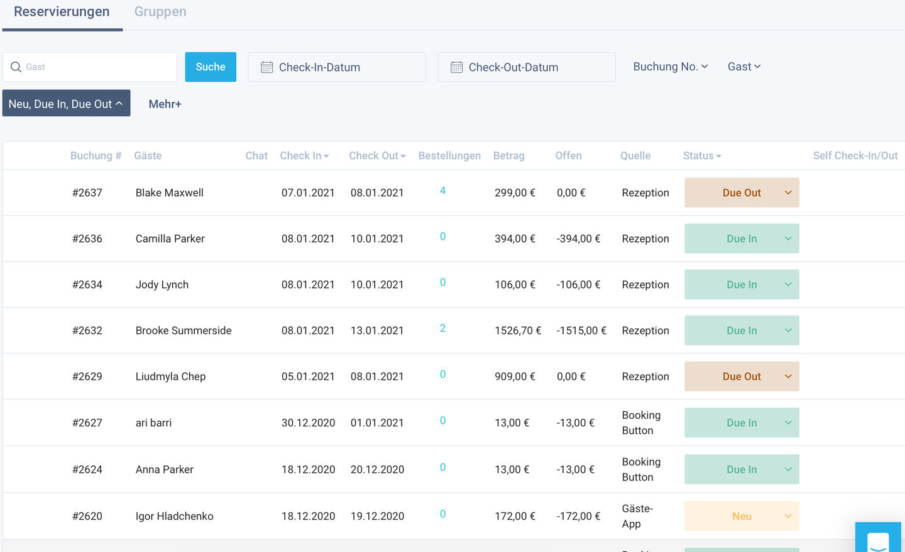Click guest name Liudmyla Chep
The image size is (905, 552).
click(x=171, y=377)
